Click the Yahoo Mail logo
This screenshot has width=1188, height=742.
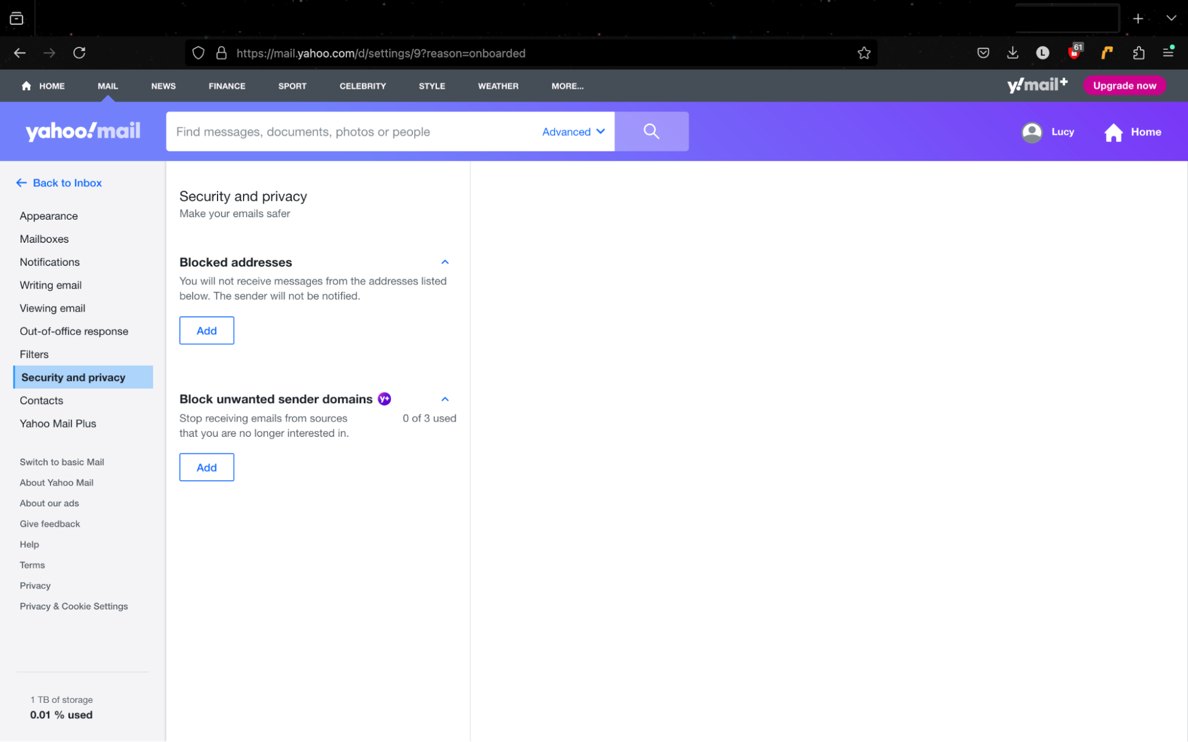[83, 131]
